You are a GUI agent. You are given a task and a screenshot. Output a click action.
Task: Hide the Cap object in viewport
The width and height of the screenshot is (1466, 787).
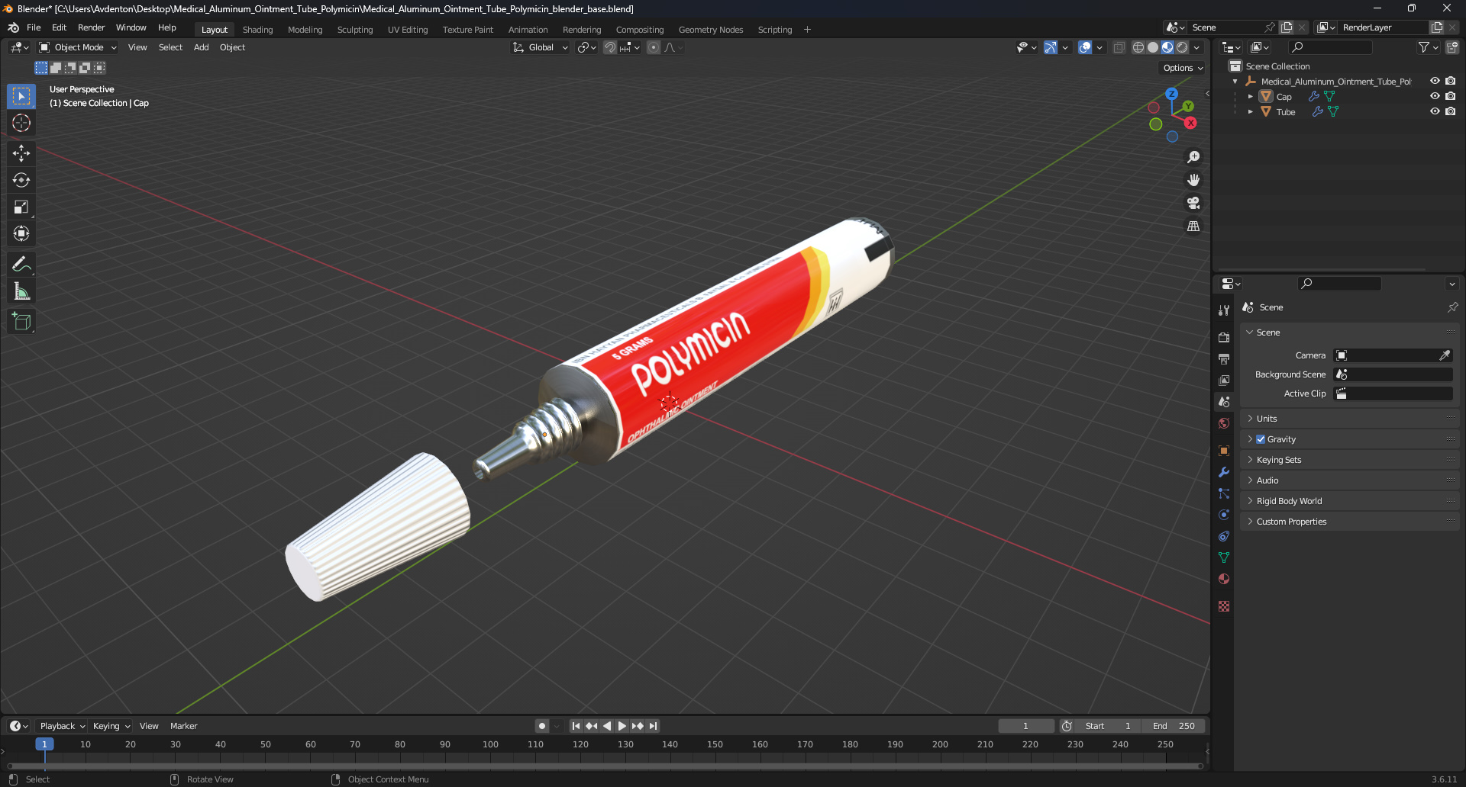coord(1435,96)
